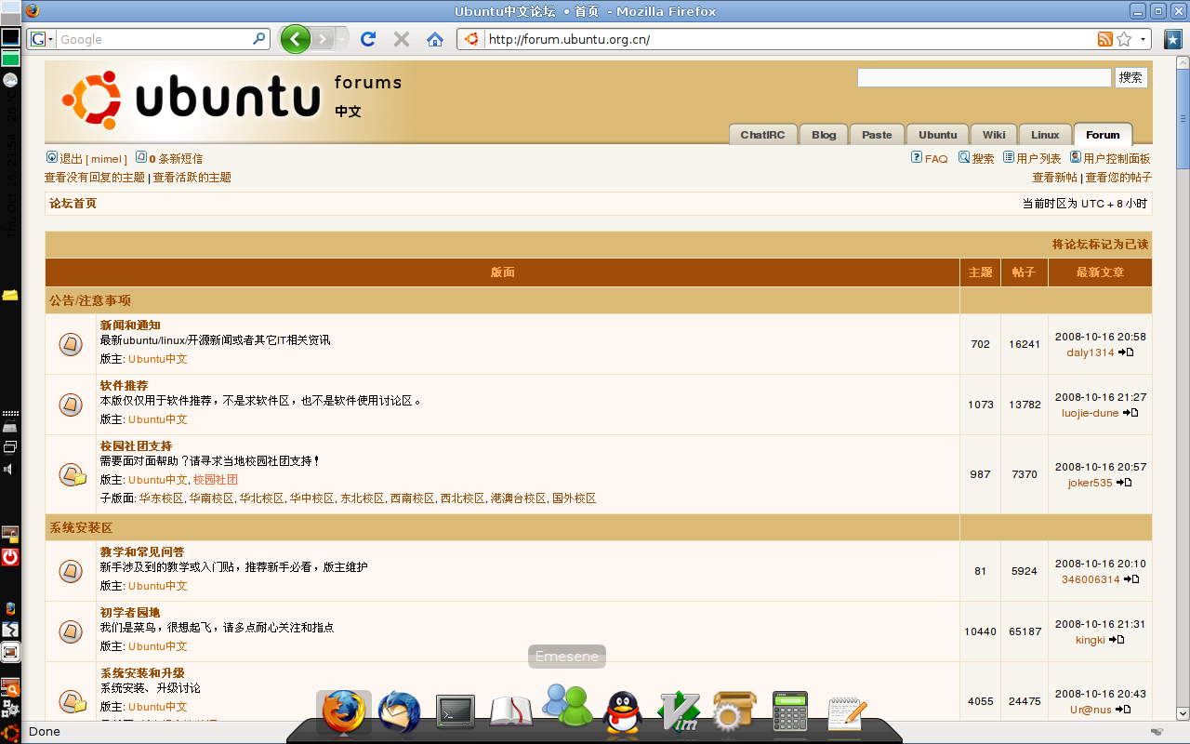The width and height of the screenshot is (1190, 744).
Task: Switch to the Ubuntu tab
Action: pyautogui.click(x=938, y=135)
